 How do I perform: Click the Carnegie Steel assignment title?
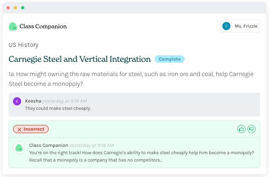[x=80, y=59]
